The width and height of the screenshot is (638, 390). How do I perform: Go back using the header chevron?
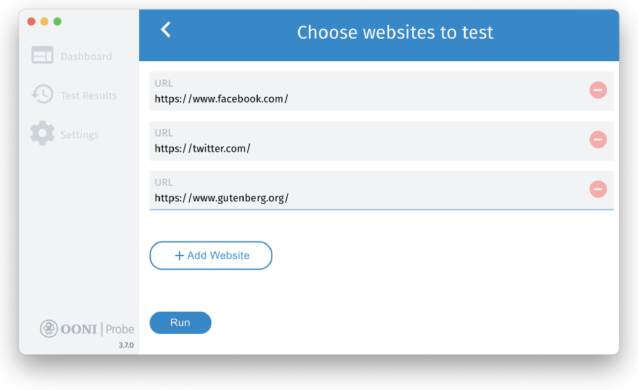165,29
